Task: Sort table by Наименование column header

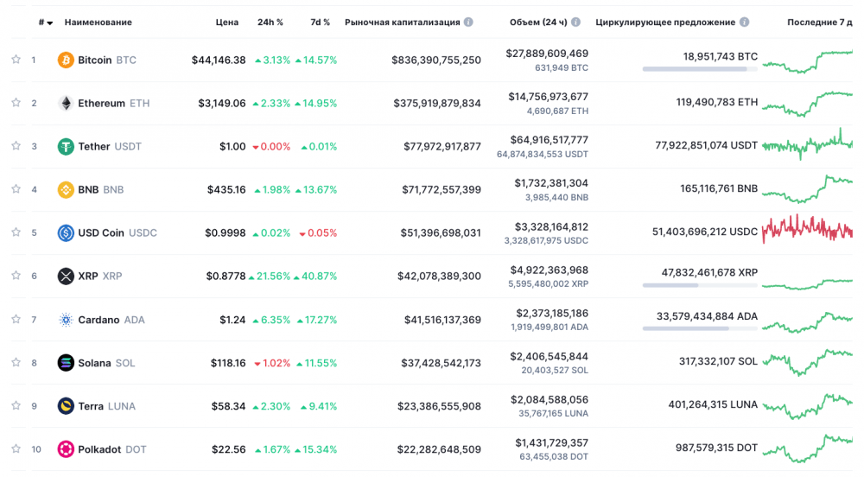Action: click(x=98, y=22)
